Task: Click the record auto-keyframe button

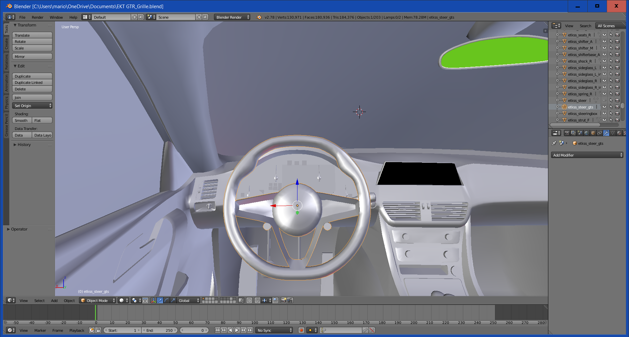Action: (x=301, y=330)
